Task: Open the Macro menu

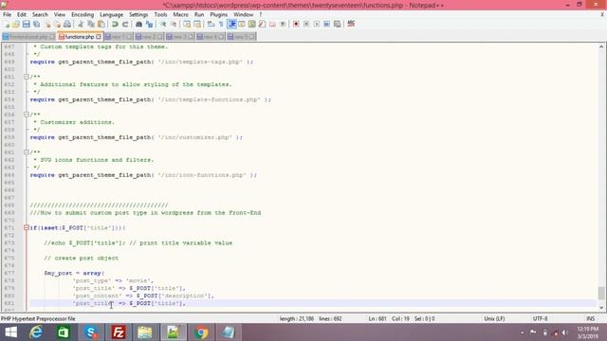Action: 181,14
